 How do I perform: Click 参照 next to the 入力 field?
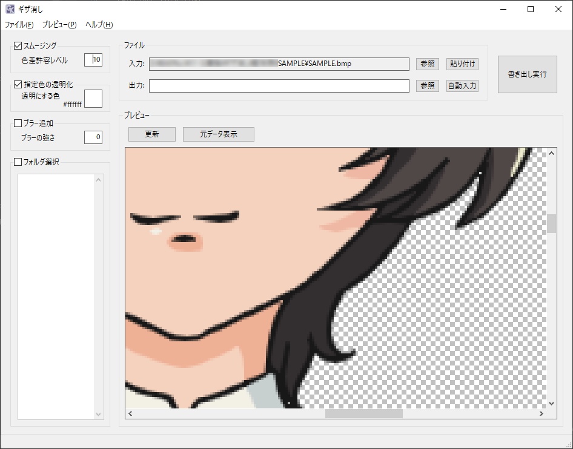click(427, 64)
